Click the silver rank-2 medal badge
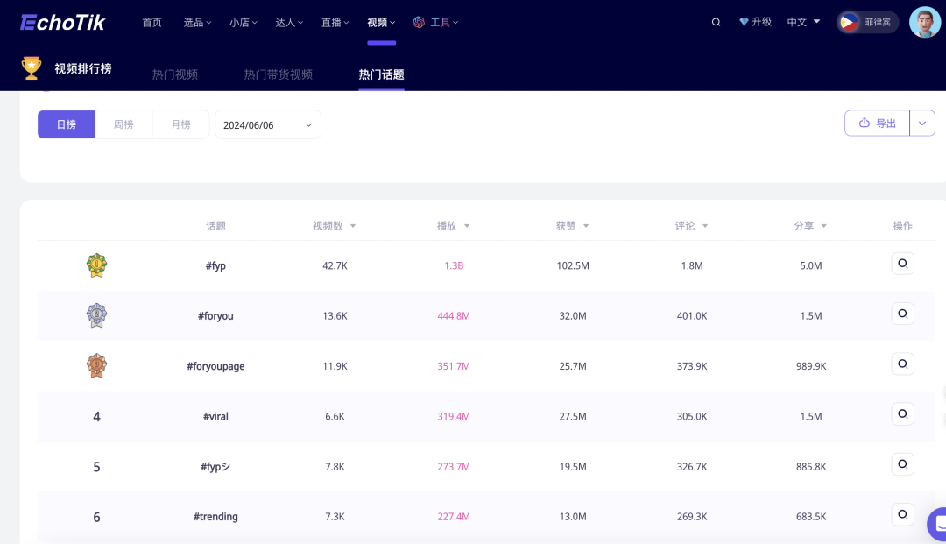The width and height of the screenshot is (946, 544). (x=96, y=315)
